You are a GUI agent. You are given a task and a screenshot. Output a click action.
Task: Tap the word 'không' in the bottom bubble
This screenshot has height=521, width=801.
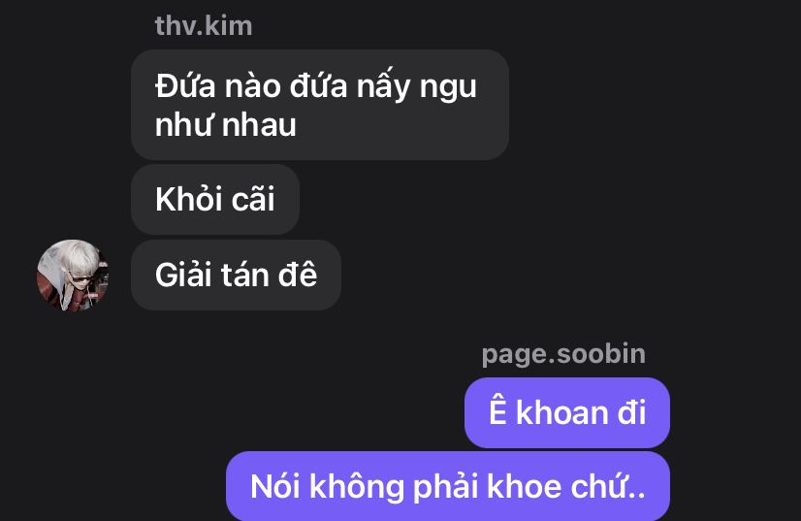(x=357, y=487)
